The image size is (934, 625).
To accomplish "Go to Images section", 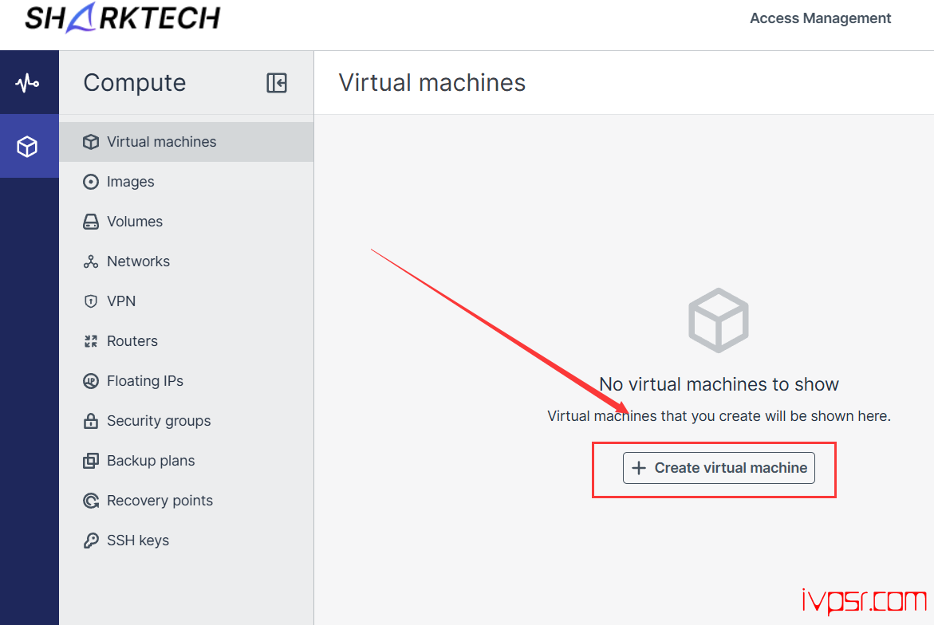I will [131, 182].
